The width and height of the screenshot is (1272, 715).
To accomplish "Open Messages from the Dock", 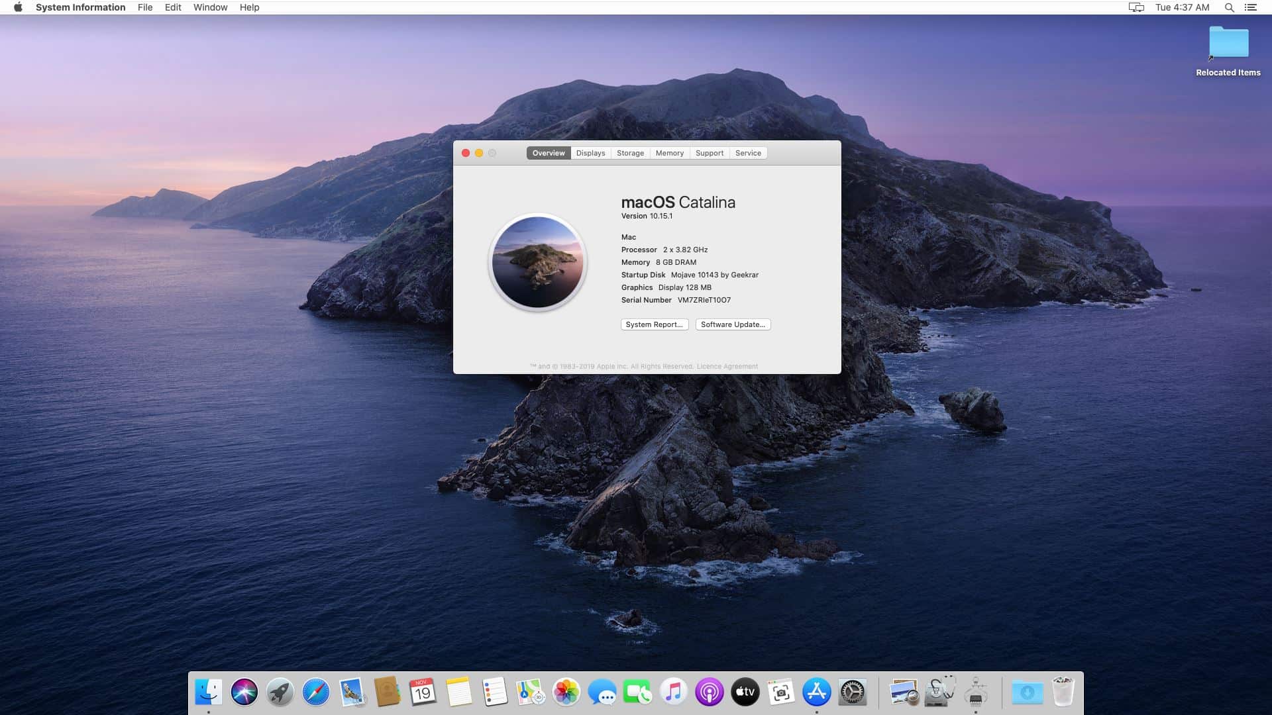I will pos(602,691).
